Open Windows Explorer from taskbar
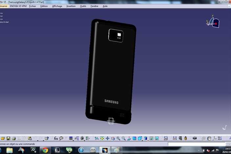231x154 pixels. click(10, 150)
